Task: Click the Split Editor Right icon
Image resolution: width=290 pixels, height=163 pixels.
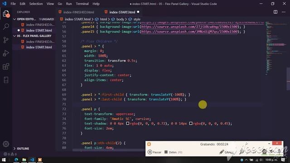Action: [275, 12]
